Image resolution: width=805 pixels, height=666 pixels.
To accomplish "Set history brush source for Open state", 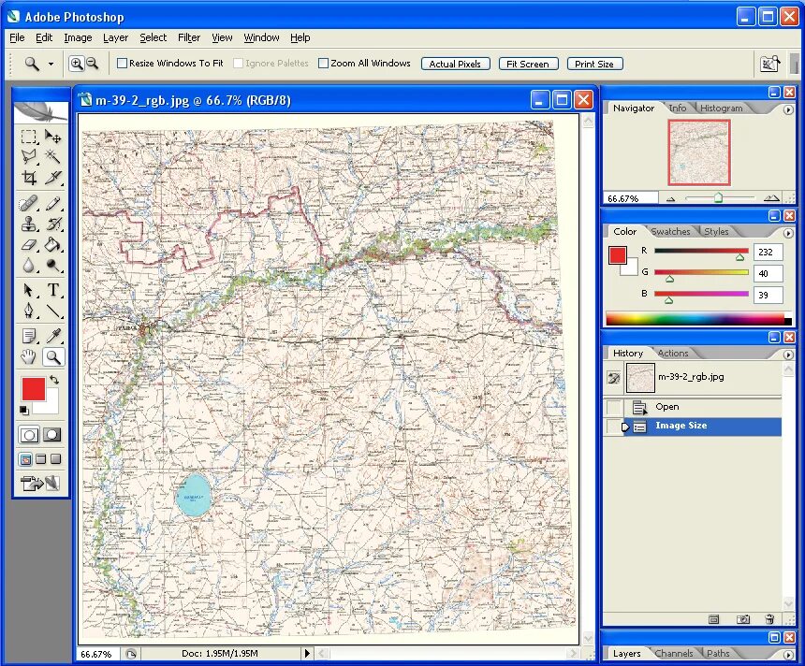I will point(613,408).
